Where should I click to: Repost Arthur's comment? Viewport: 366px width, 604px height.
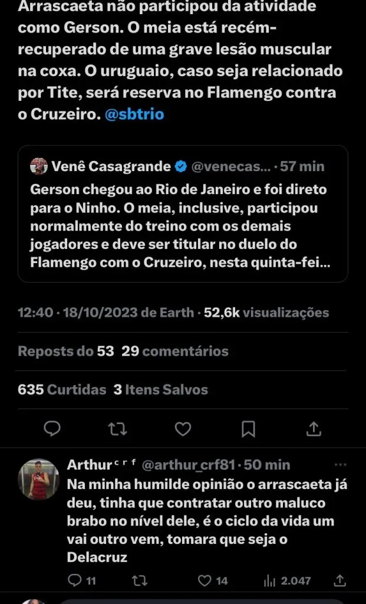point(140,580)
